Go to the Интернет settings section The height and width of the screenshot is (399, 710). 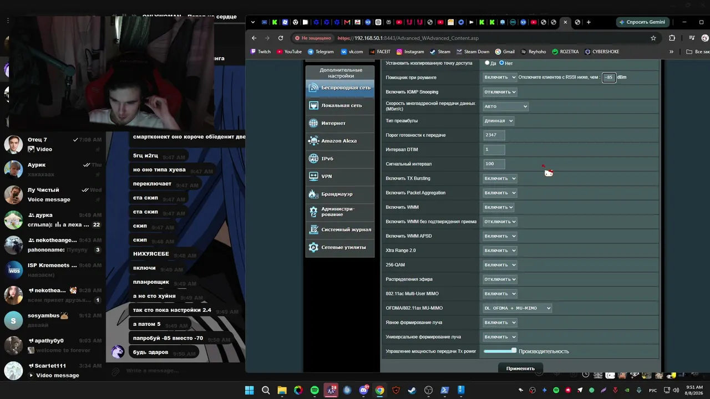pos(339,123)
